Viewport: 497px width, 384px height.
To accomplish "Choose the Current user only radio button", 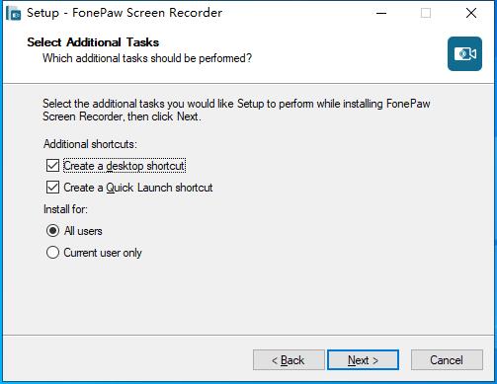I will click(52, 253).
